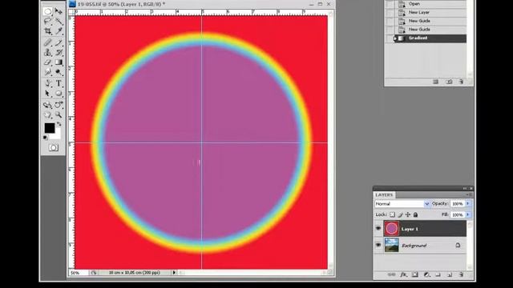Open black foreground color picker
Image resolution: width=513 pixels, height=288 pixels.
pyautogui.click(x=50, y=128)
